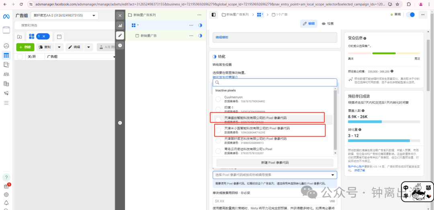434x210 pixels.
Task: Switch to the 检查 review tab
Action: coord(328,24)
